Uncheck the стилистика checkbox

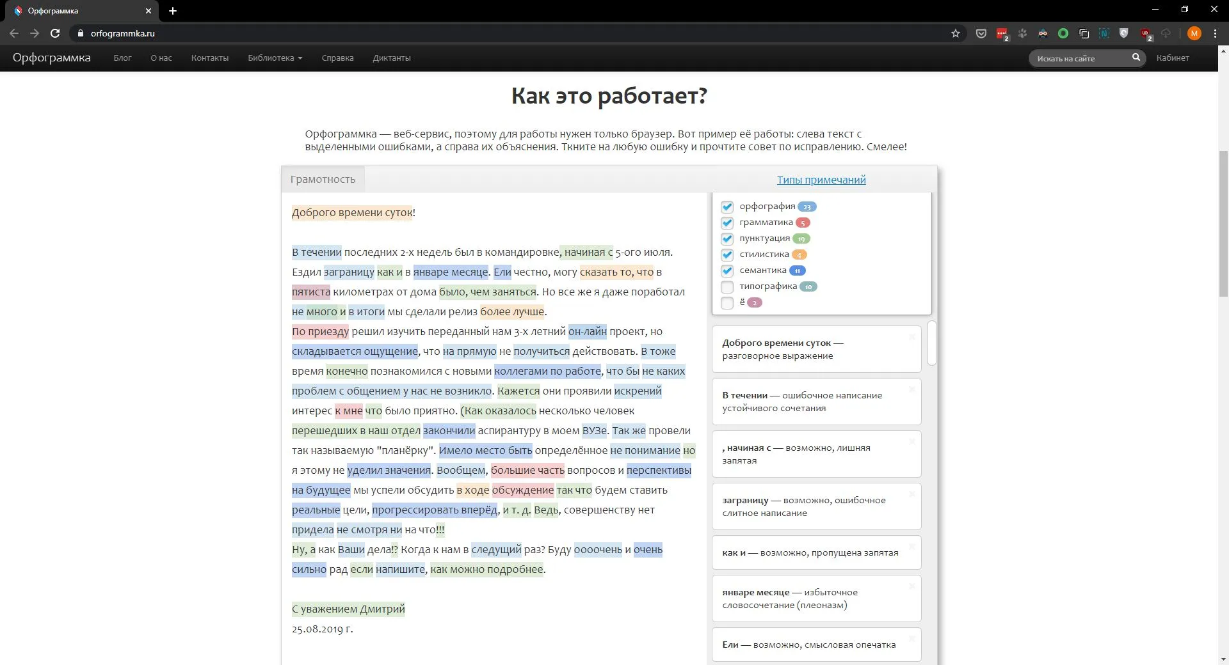tap(727, 254)
